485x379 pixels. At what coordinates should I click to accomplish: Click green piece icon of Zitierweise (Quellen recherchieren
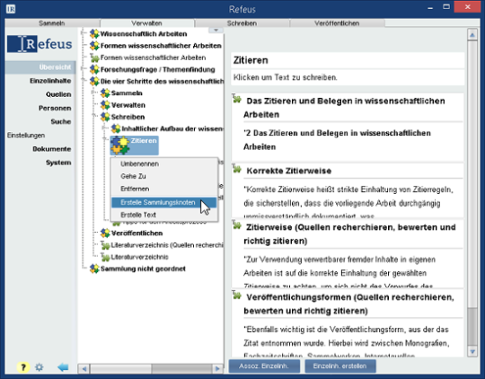coord(236,225)
